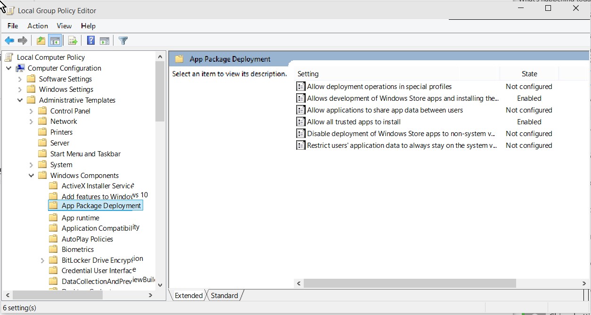Click the Export List toolbar icon
Screen dimensions: 591x315
coord(73,41)
